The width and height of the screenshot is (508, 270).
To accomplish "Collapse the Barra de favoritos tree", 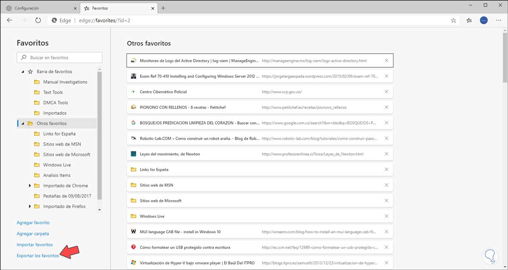I will pos(23,72).
